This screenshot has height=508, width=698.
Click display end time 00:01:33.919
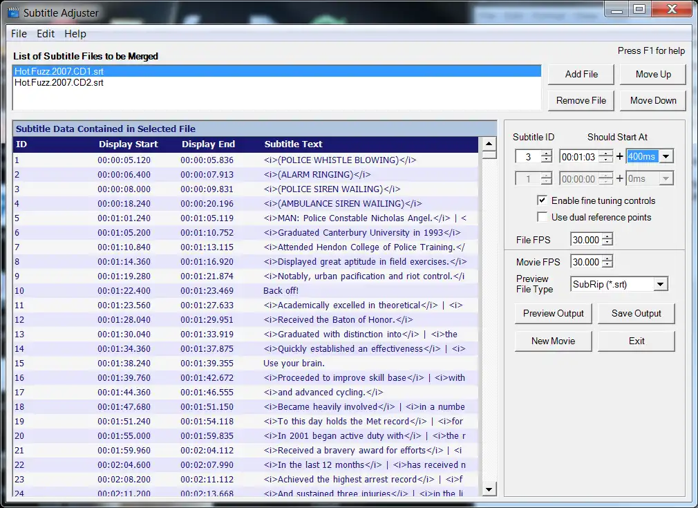click(207, 335)
